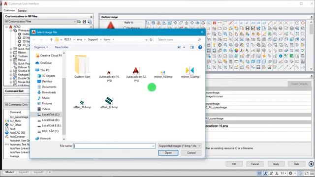
Task: Click Apply in Customize User Interface
Action: click(x=276, y=164)
